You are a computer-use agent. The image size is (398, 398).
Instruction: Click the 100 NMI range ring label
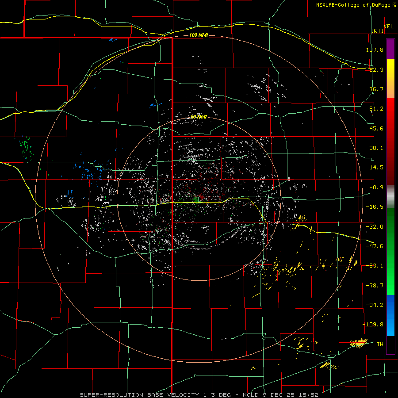(x=199, y=35)
